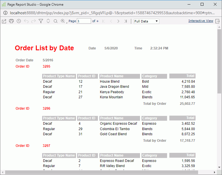
Task: Open the Schedule clock icon
Action: (x=19, y=21)
